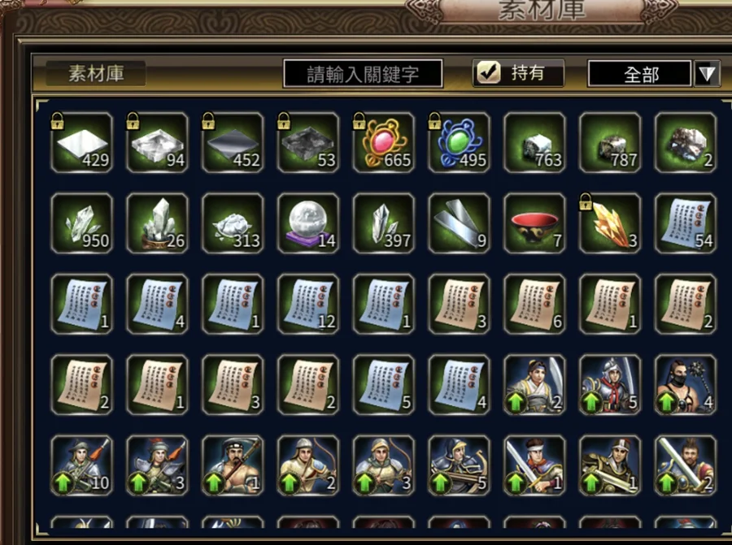The width and height of the screenshot is (732, 545).
Task: Switch to the 素材庫 tab
Action: 96,73
